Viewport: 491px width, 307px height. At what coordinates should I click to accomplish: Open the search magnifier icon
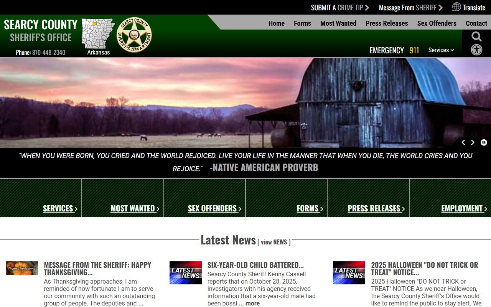pos(476,37)
